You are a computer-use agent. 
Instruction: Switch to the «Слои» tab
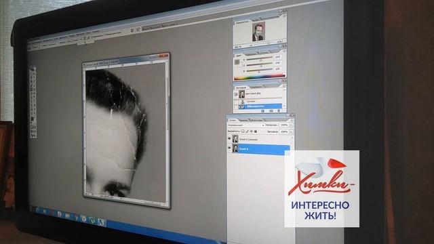(x=233, y=120)
